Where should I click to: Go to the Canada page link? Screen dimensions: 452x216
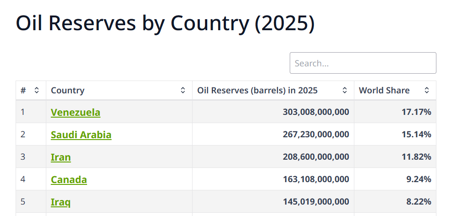(69, 179)
